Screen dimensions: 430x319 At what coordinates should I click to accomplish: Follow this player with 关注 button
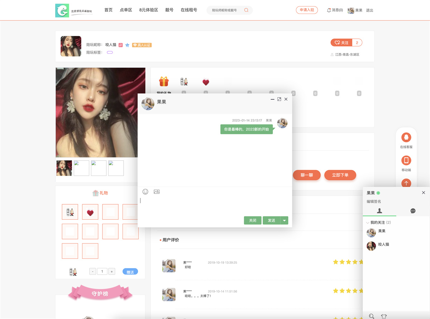[x=341, y=43]
